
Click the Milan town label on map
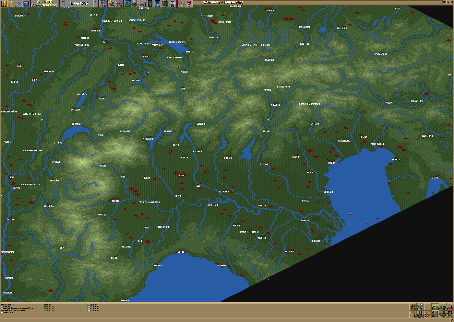click(181, 175)
